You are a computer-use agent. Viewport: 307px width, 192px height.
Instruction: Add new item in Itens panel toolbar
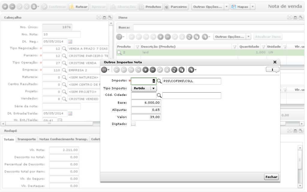point(161,37)
